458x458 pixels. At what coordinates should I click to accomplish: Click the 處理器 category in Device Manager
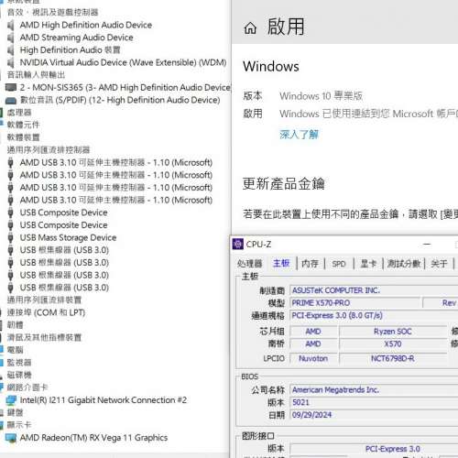pos(19,113)
